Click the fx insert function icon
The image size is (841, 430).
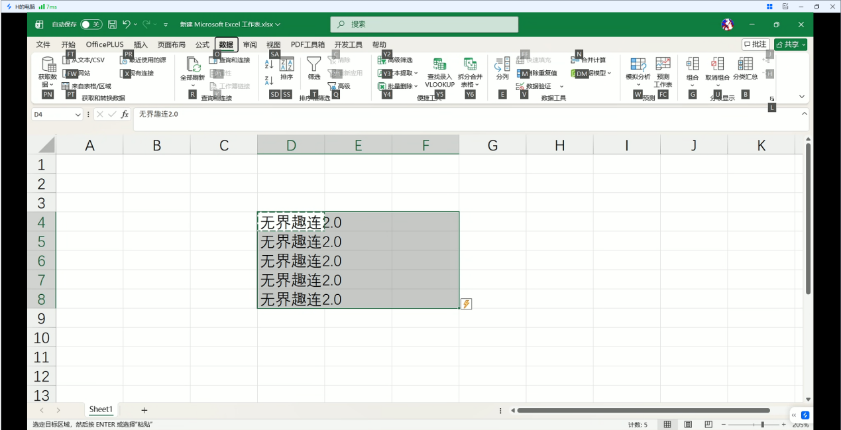(x=125, y=115)
